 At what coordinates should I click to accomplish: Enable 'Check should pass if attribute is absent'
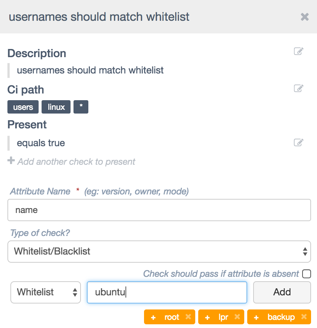[307, 274]
